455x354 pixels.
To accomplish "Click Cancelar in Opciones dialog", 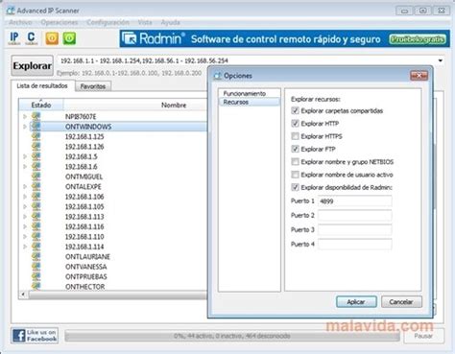I will point(401,302).
